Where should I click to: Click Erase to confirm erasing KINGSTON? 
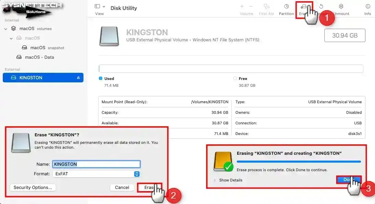click(150, 187)
